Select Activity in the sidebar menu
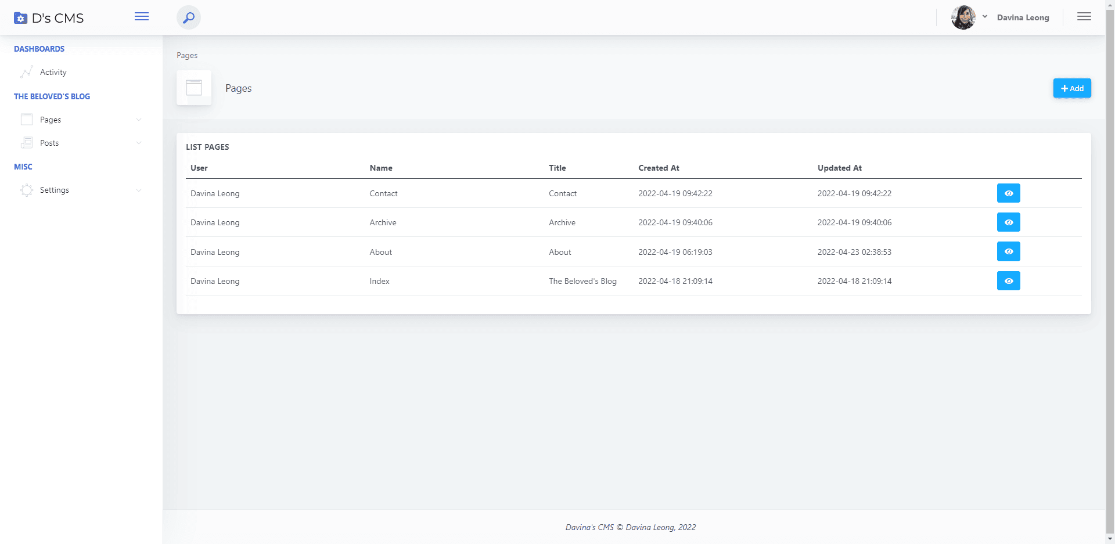1115x544 pixels. [x=53, y=72]
